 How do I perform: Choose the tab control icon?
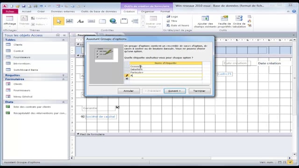102,21
